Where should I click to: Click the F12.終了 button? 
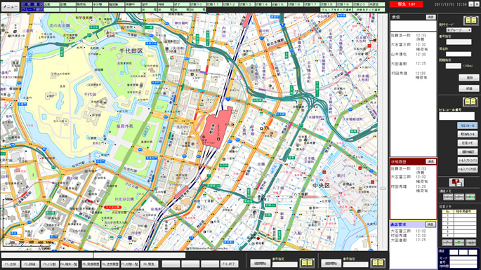[x=229, y=264]
